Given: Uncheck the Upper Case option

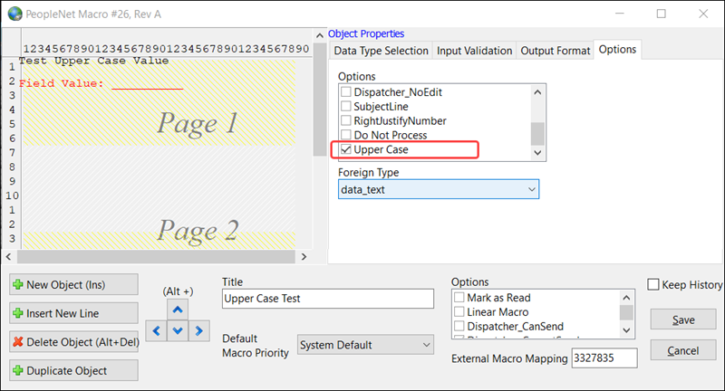Looking at the screenshot, I should [x=346, y=149].
